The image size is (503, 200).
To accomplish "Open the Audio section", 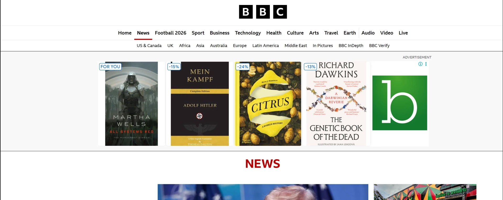I will coord(368,33).
